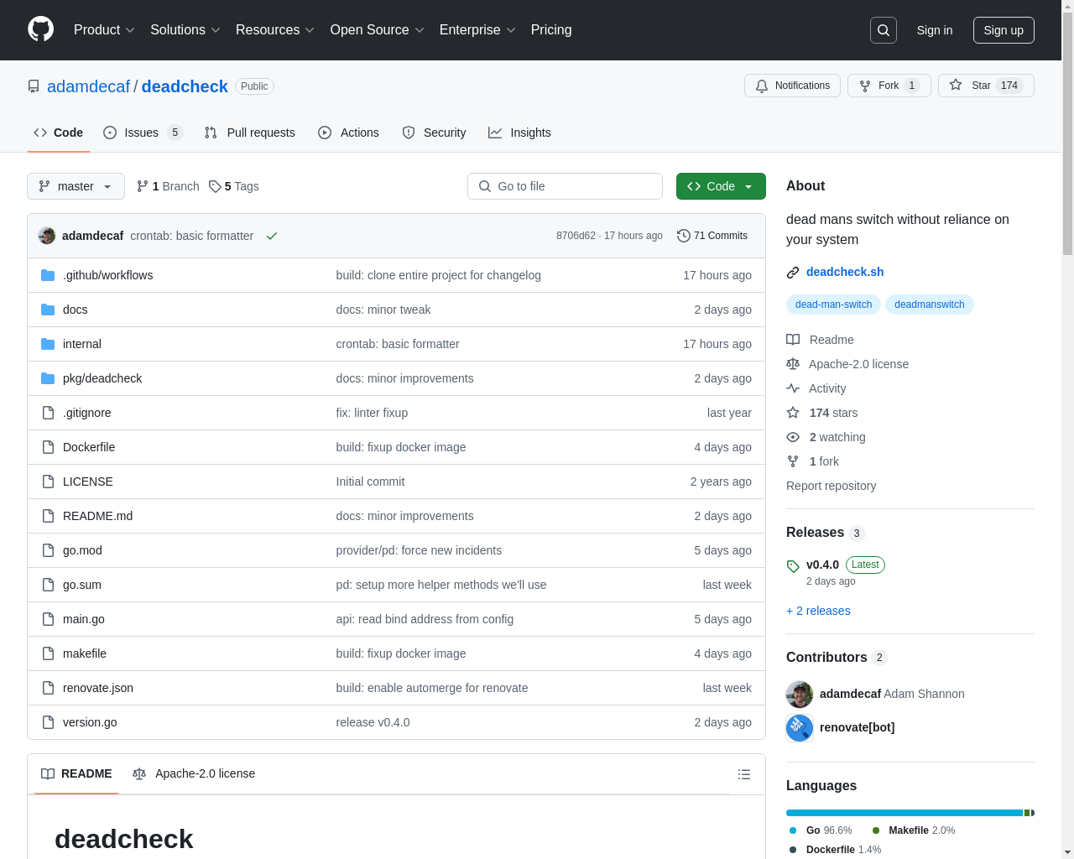
Task: Switch to the Issues tab
Action: point(143,133)
